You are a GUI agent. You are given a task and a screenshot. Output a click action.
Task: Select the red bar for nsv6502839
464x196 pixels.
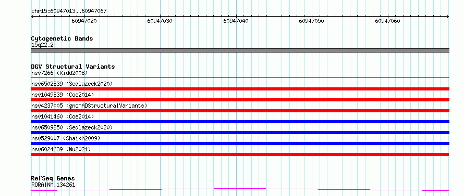(240, 89)
